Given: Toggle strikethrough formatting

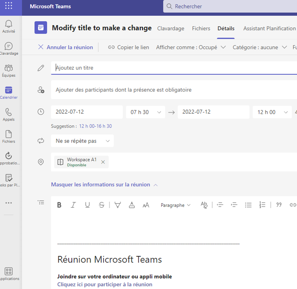Looking at the screenshot, I should click(101, 205).
